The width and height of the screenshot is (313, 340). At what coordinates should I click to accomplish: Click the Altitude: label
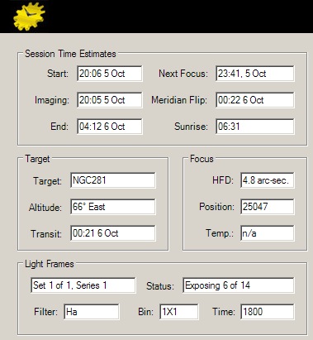point(45,208)
